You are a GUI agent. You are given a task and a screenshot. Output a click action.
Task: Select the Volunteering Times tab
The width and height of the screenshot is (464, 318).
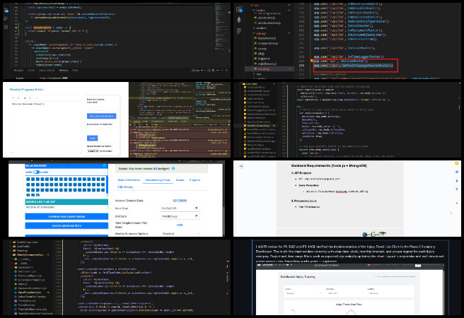point(158,179)
